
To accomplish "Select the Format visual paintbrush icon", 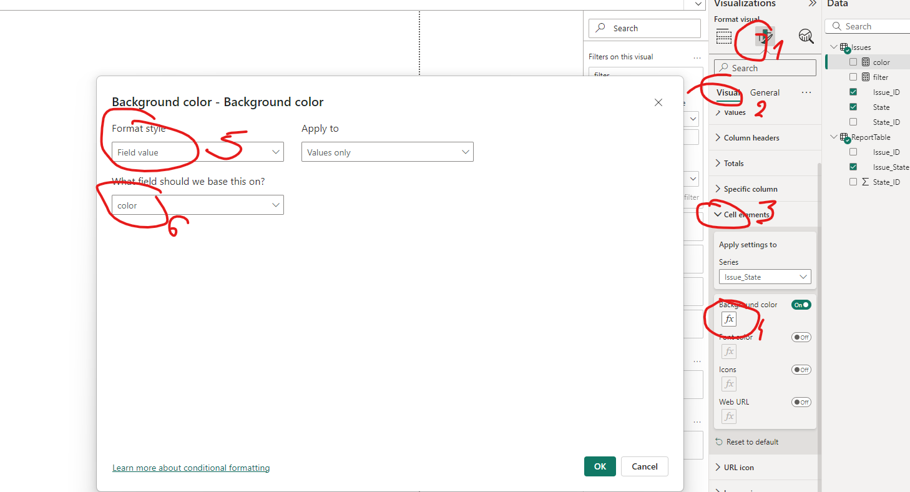I will point(765,37).
